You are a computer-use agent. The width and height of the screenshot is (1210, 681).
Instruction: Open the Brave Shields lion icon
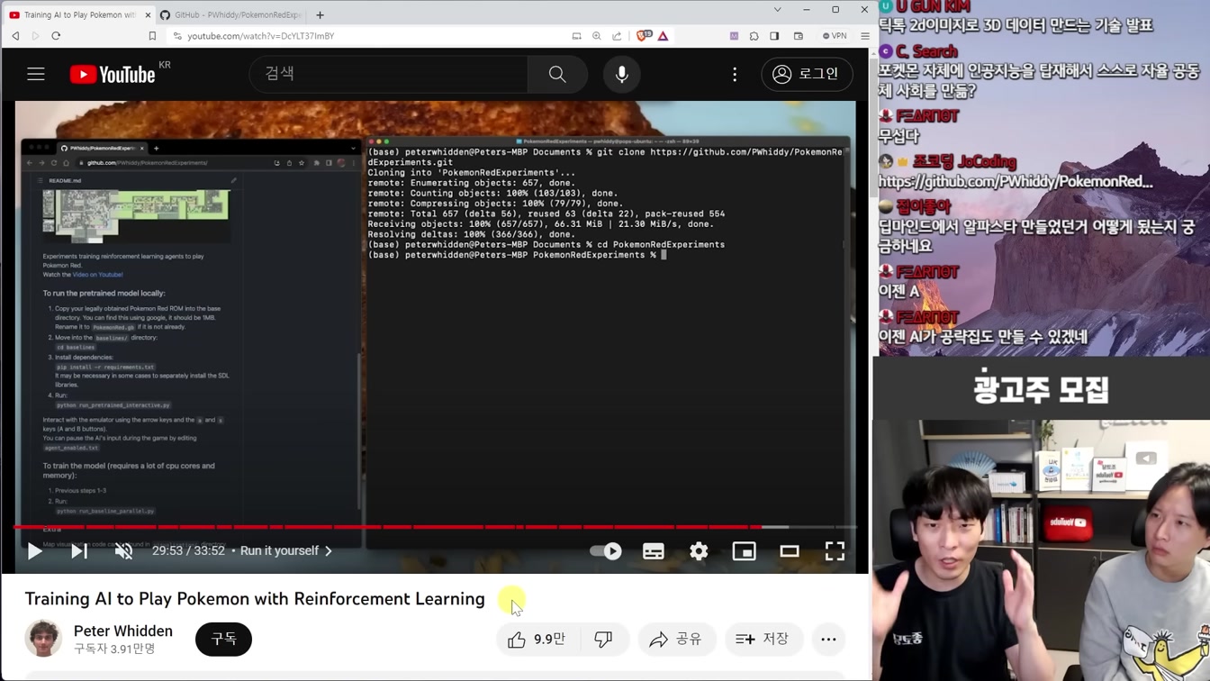(643, 36)
